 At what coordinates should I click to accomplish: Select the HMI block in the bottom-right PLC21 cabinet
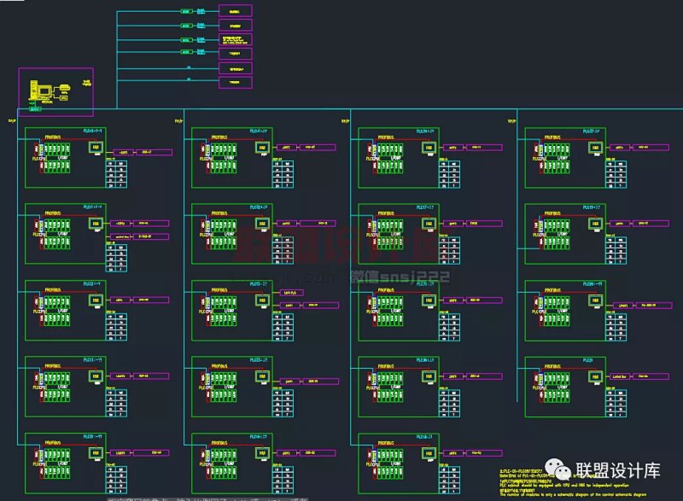595,376
